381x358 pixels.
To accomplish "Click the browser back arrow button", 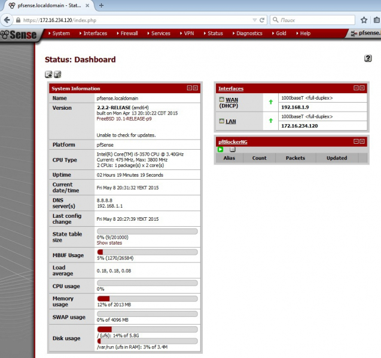I will pos(8,20).
